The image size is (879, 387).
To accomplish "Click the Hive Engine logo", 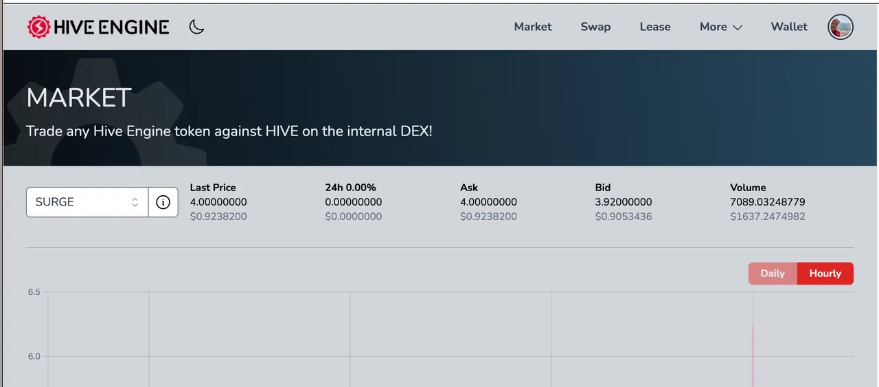I will tap(98, 27).
